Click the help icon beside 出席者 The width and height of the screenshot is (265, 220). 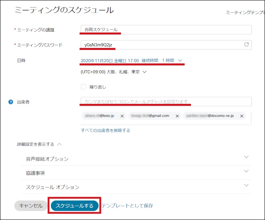point(11,102)
